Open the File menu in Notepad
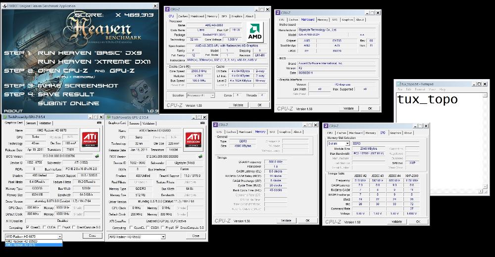 (x=400, y=89)
